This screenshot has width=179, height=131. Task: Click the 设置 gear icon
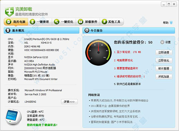[x=162, y=42]
